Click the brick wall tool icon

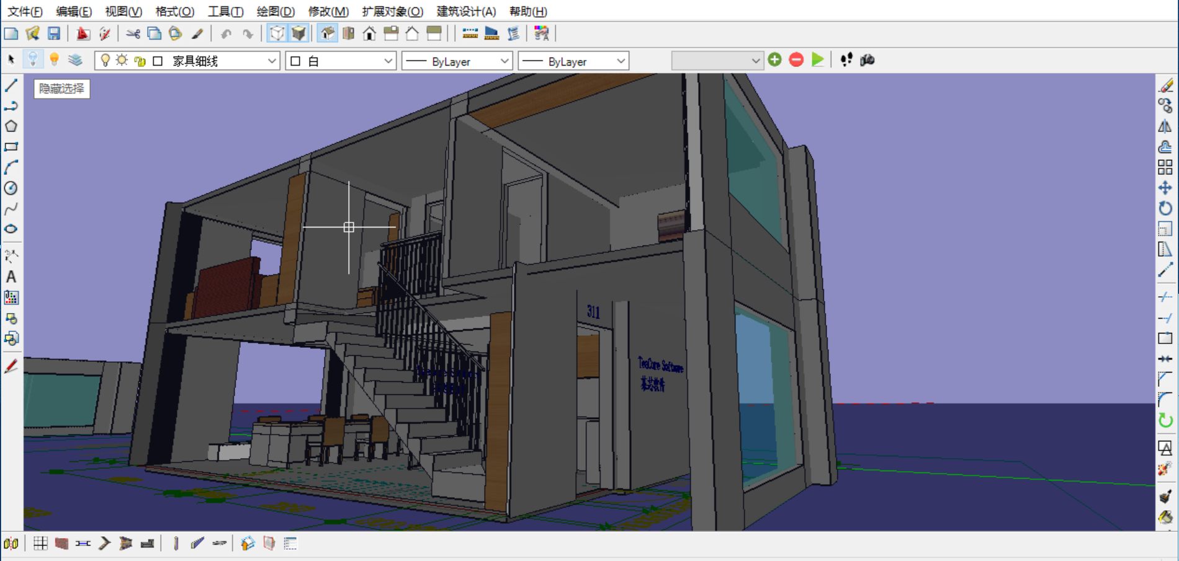[x=61, y=544]
